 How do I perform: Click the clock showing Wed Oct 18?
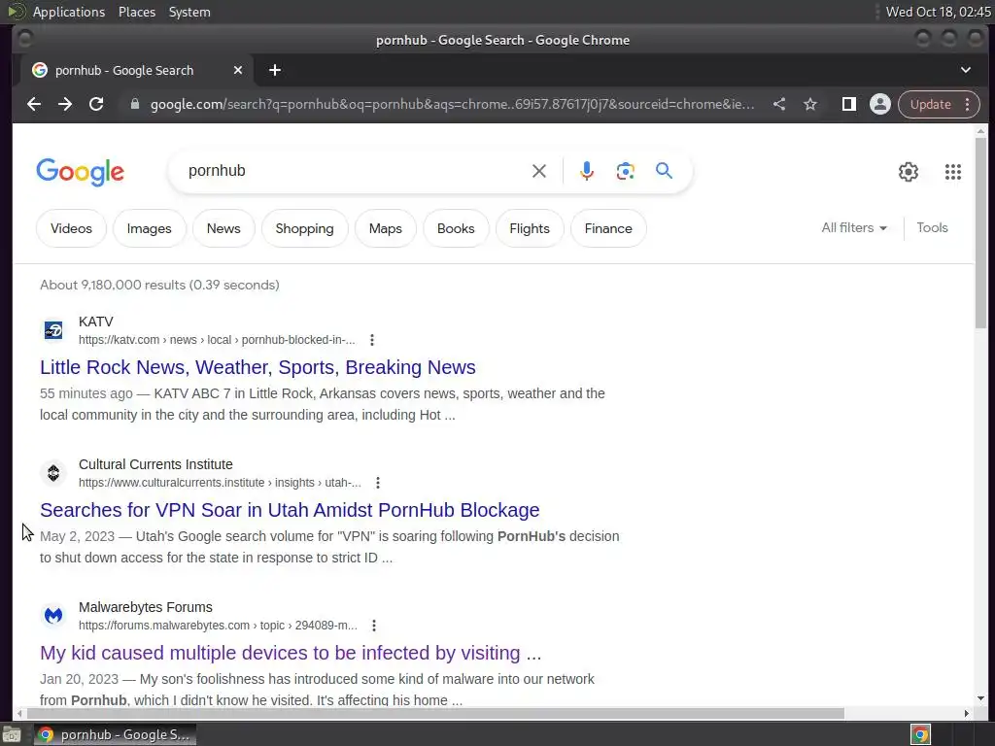pyautogui.click(x=938, y=12)
